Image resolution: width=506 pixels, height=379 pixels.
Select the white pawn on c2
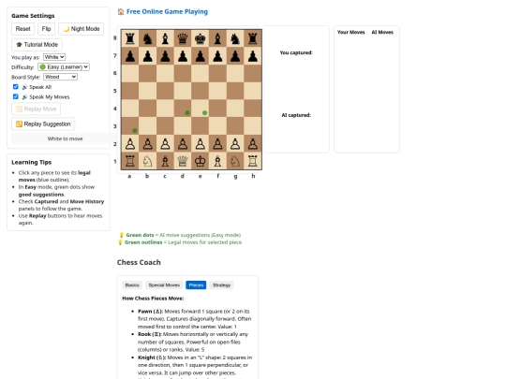coord(165,144)
